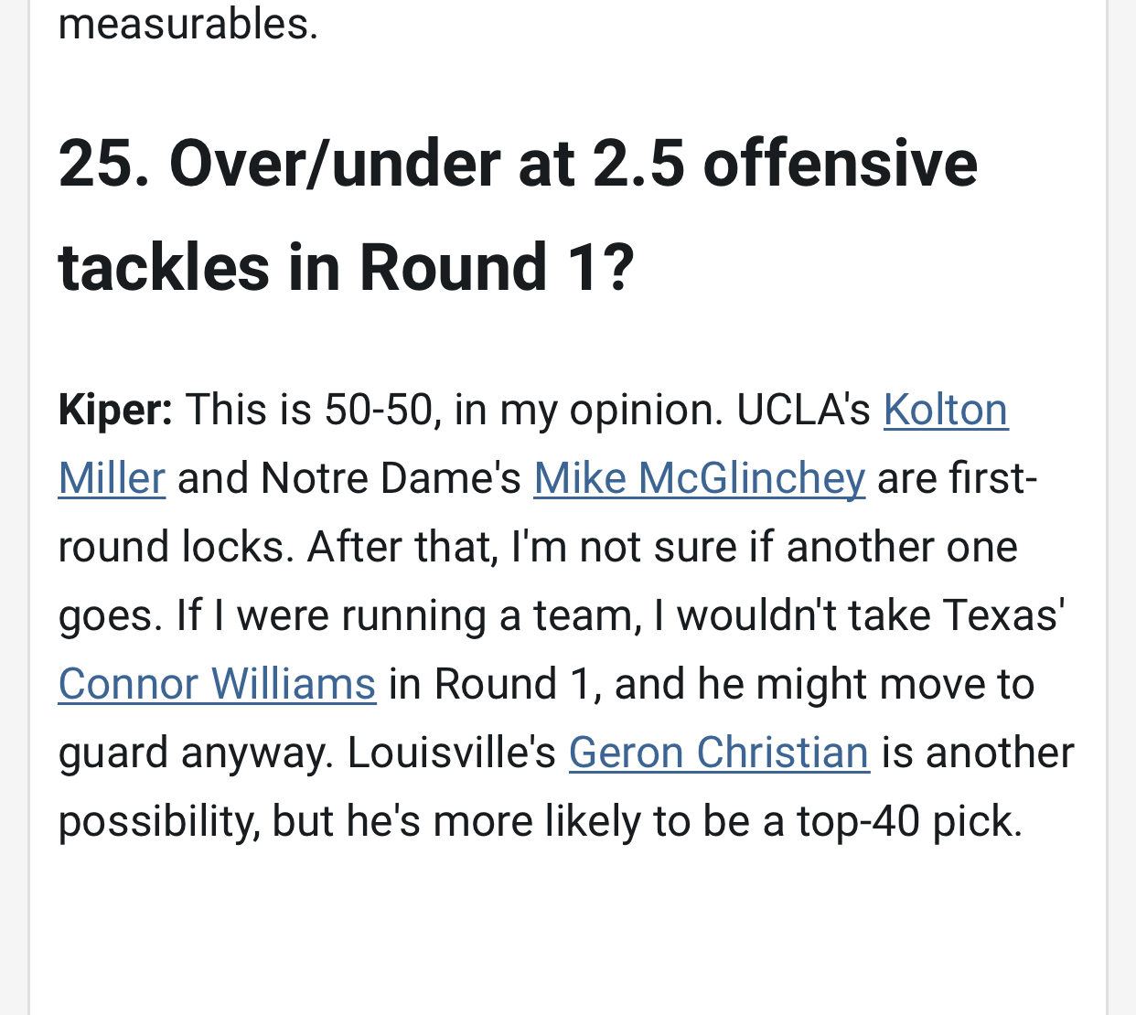This screenshot has height=1015, width=1136.
Task: Follow the Connor Williams link
Action: (x=217, y=684)
